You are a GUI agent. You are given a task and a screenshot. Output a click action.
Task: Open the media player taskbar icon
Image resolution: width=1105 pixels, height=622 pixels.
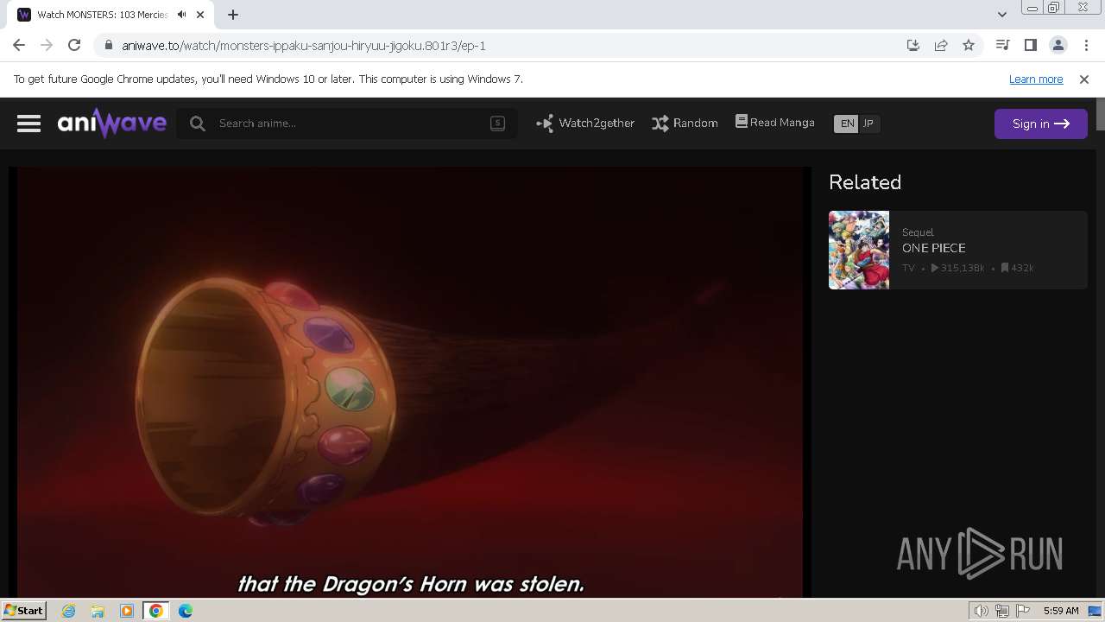pos(127,611)
